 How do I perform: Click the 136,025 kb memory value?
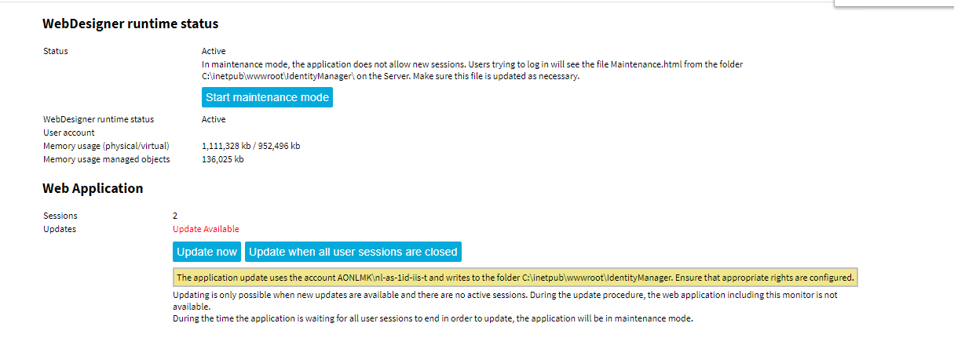coord(222,159)
